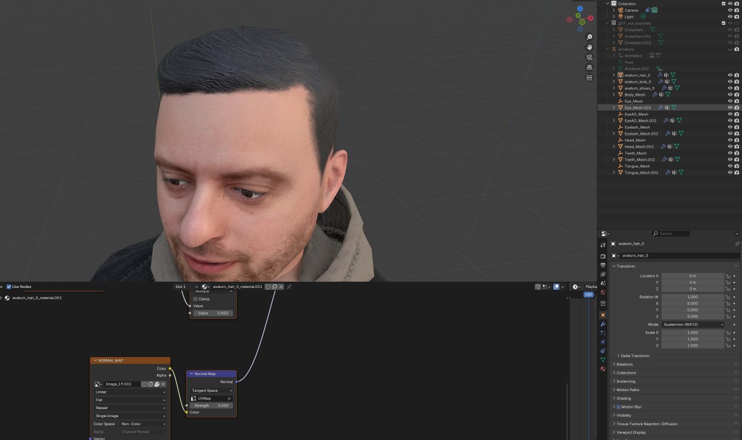The image size is (742, 440).
Task: Open rotation Mode Quaternion dropdown
Action: click(693, 324)
